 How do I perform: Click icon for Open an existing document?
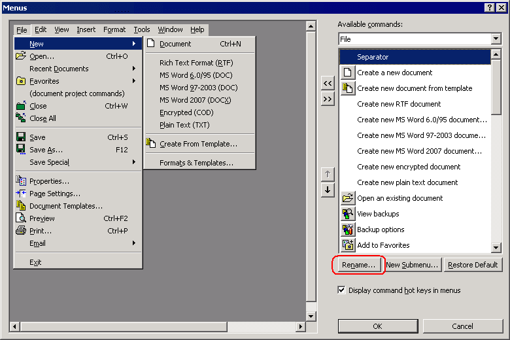pyautogui.click(x=348, y=198)
